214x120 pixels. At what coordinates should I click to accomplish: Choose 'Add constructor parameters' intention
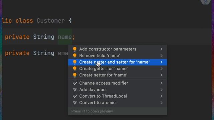click(x=117, y=49)
